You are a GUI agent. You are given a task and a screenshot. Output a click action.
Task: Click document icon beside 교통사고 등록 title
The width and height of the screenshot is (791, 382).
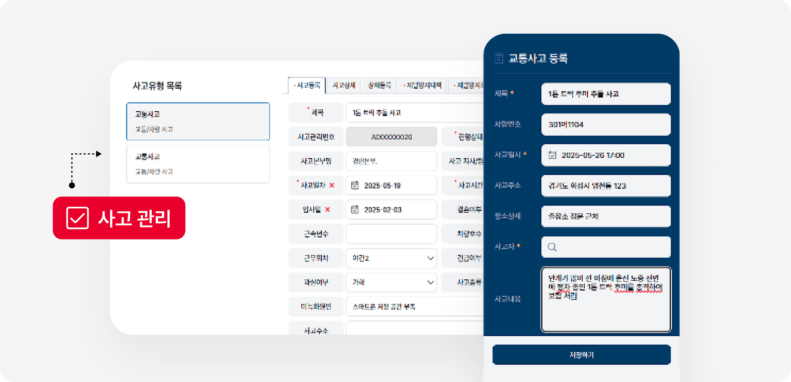(x=499, y=58)
